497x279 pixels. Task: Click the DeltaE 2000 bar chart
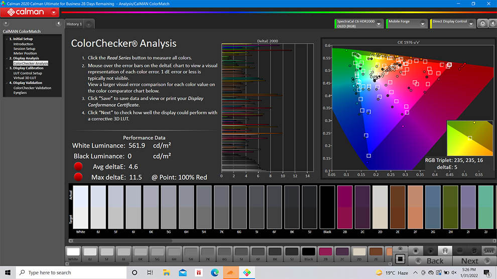pyautogui.click(x=268, y=108)
